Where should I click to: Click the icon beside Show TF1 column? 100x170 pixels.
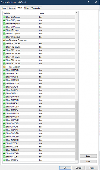tap(4, 44)
